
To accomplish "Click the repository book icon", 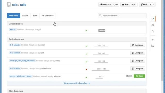I will click(x=9, y=5).
